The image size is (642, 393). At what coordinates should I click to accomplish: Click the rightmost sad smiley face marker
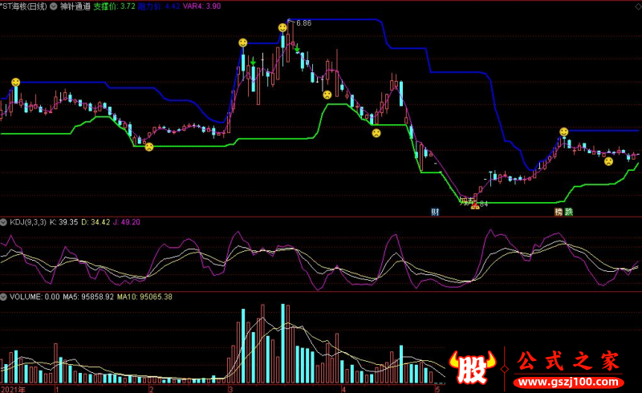click(x=608, y=161)
